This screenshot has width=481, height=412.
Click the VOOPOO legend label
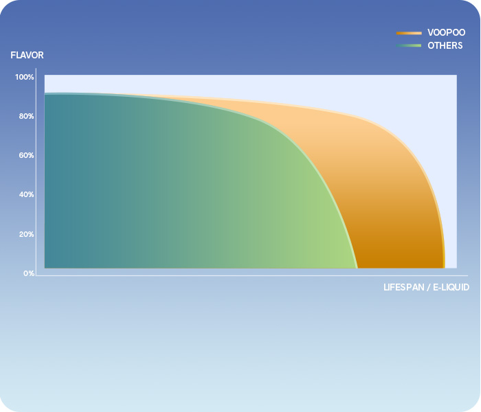[446, 32]
